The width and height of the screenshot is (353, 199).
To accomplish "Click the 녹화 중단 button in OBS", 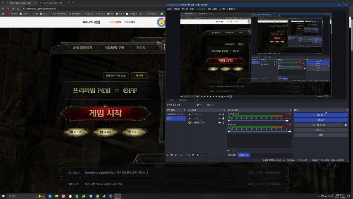I will click(x=321, y=120).
